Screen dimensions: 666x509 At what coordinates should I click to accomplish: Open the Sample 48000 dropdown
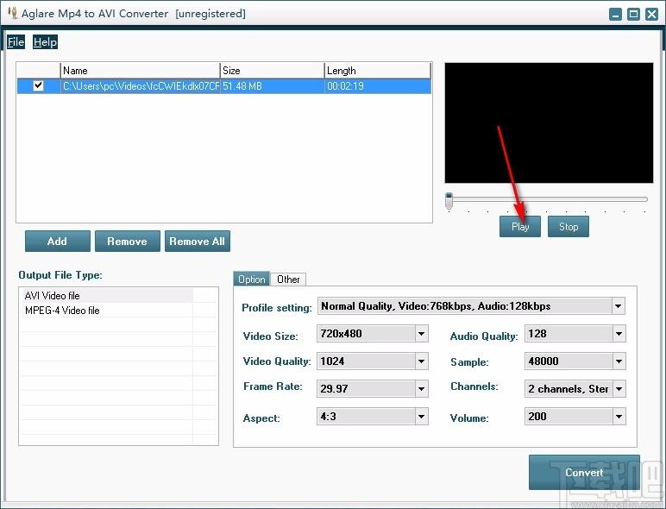(x=619, y=361)
